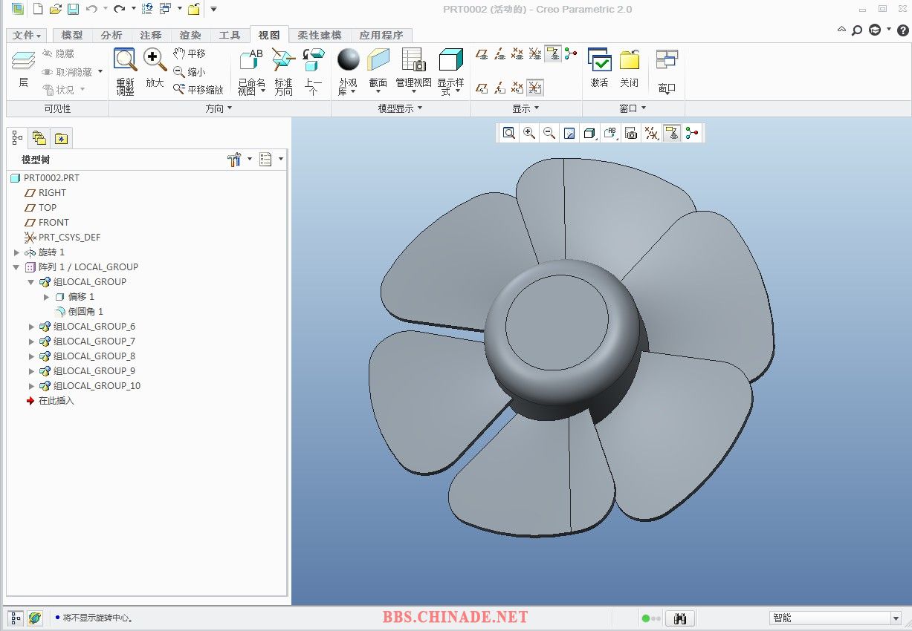Image resolution: width=912 pixels, height=631 pixels.
Task: Click zoom out icon in graphics toolbar
Action: pyautogui.click(x=549, y=133)
